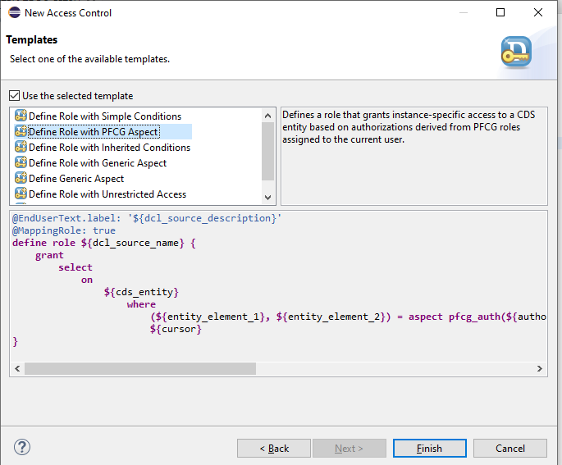Image resolution: width=562 pixels, height=465 pixels.
Task: Click the Finish button
Action: (430, 448)
